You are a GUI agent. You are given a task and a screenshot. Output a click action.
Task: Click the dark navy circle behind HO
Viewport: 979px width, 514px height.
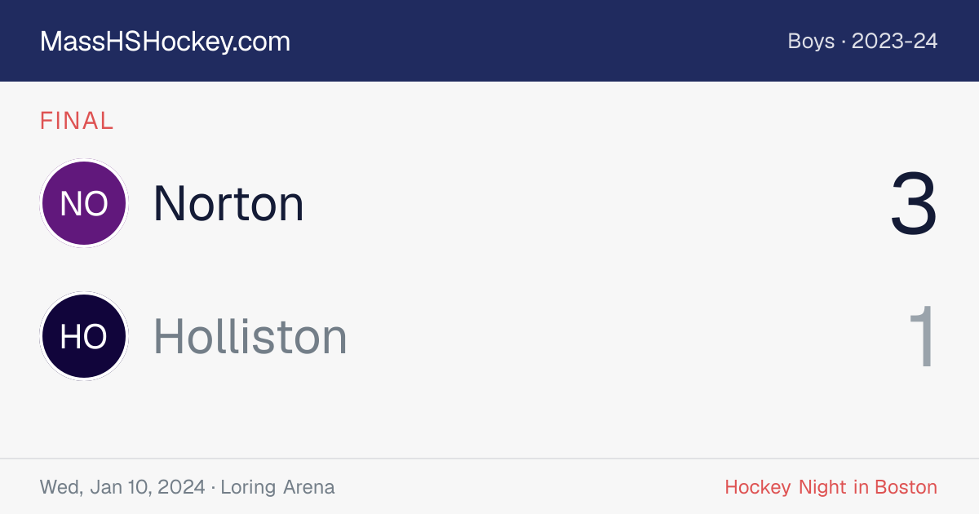(84, 336)
